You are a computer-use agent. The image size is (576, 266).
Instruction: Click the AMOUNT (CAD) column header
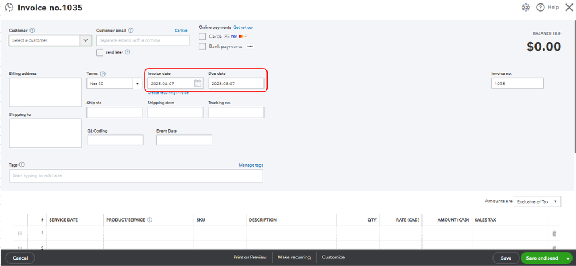[x=453, y=220]
